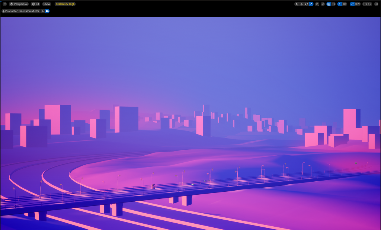Choose the Scale transform tool

(311, 4)
